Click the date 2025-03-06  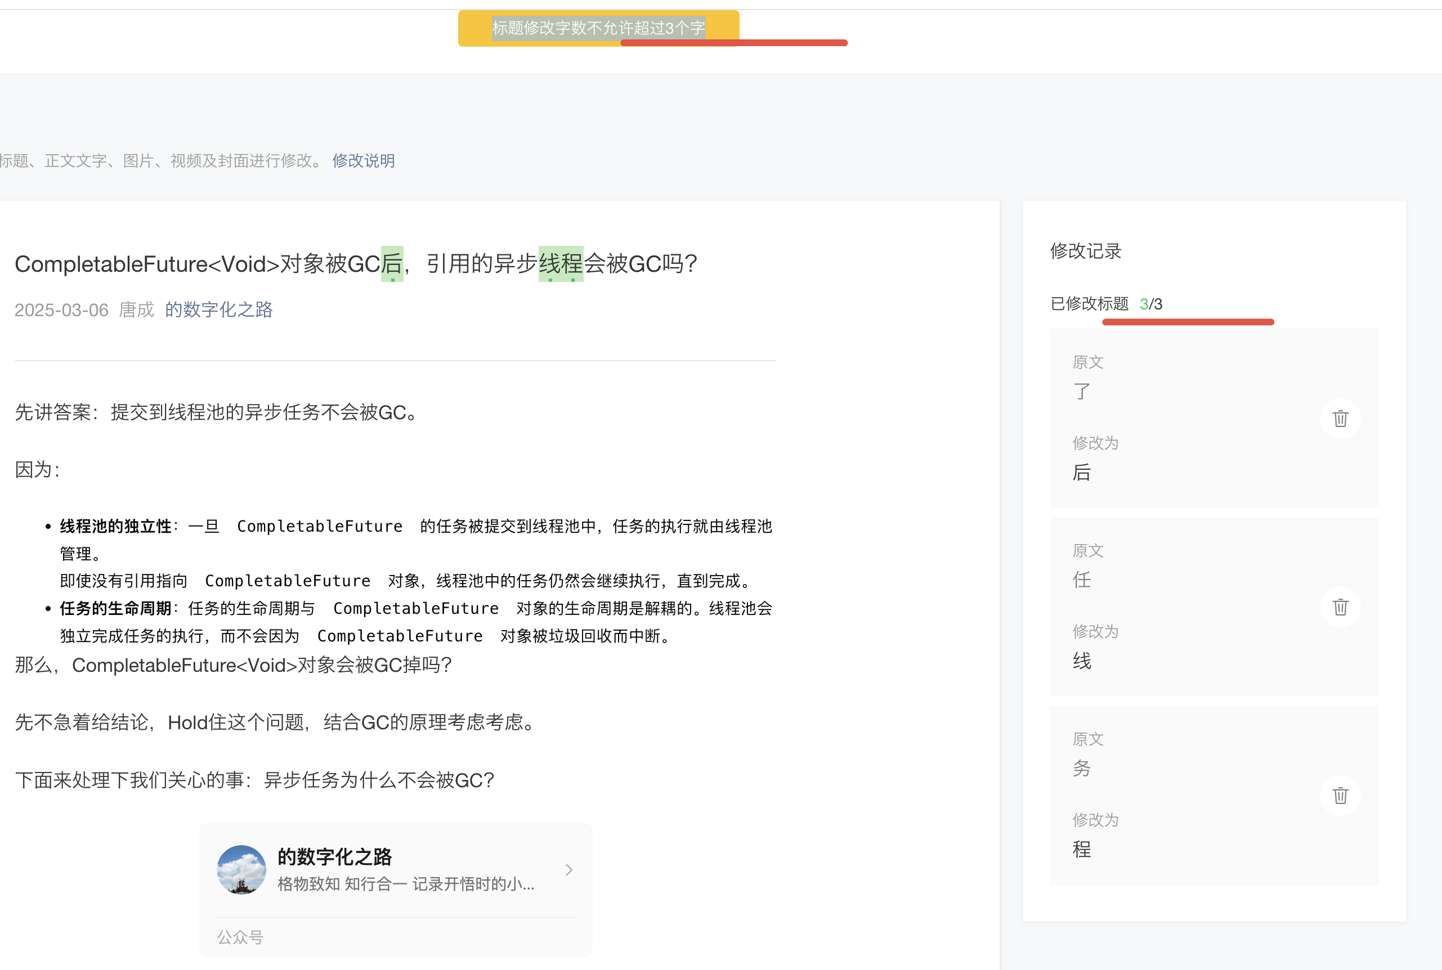click(61, 310)
